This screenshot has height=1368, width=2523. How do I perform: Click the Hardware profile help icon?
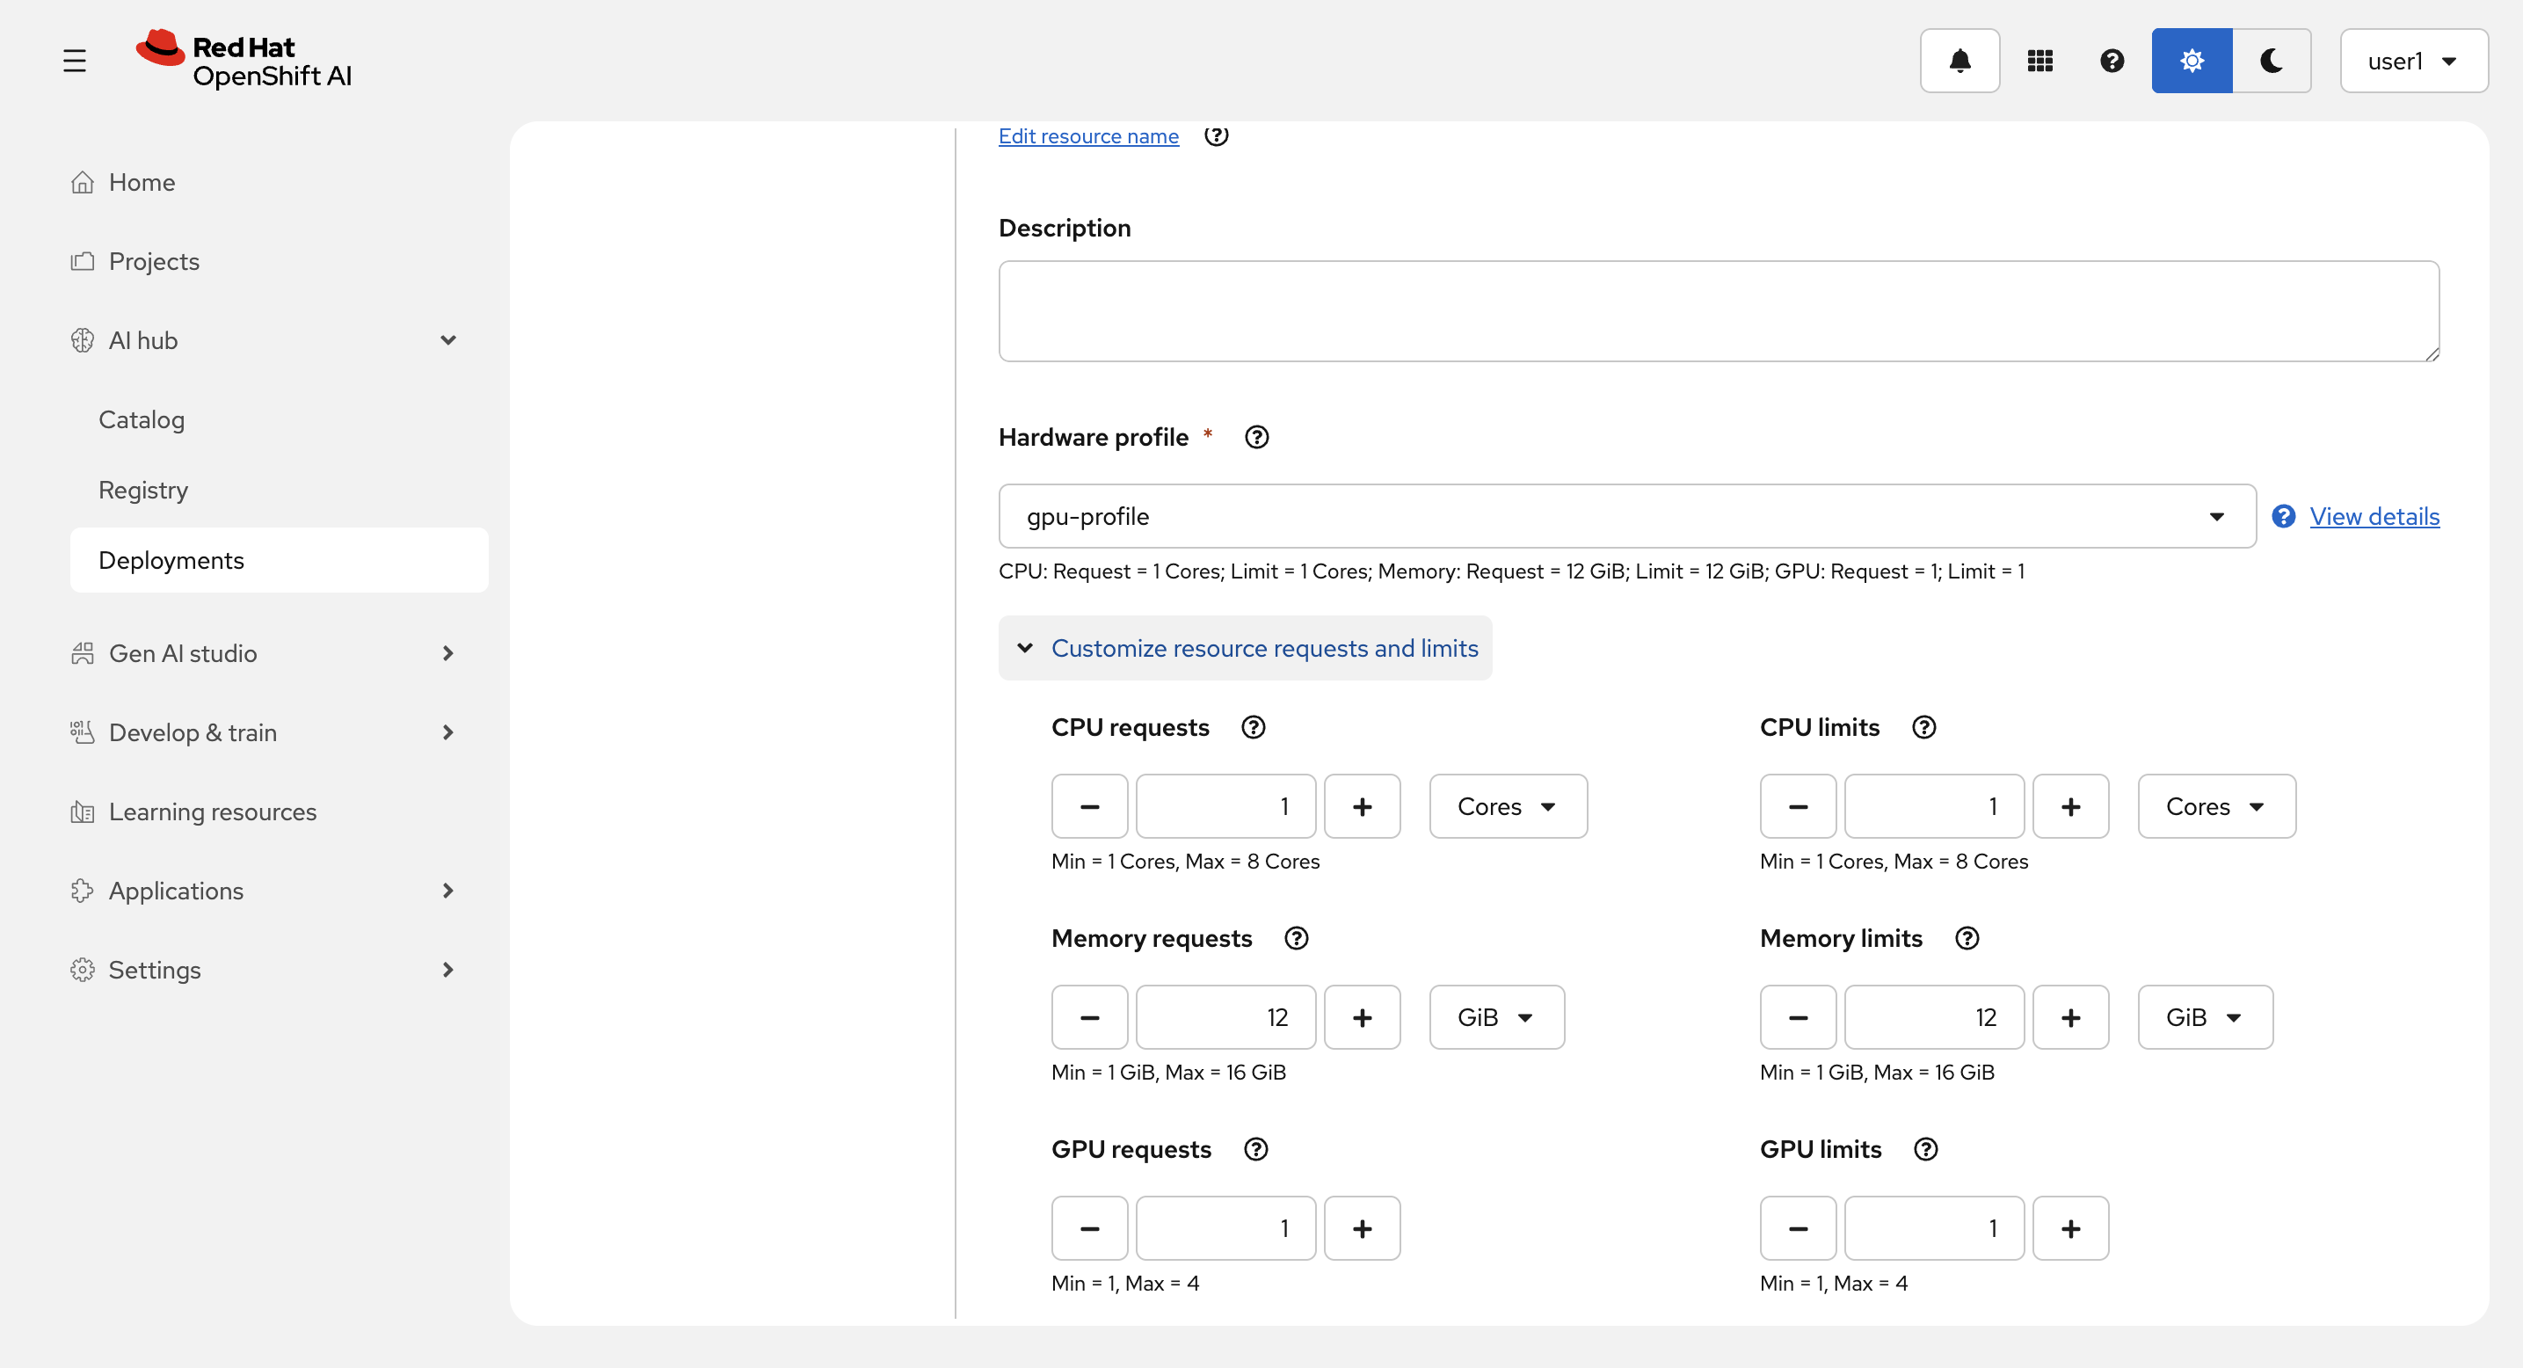[1255, 437]
